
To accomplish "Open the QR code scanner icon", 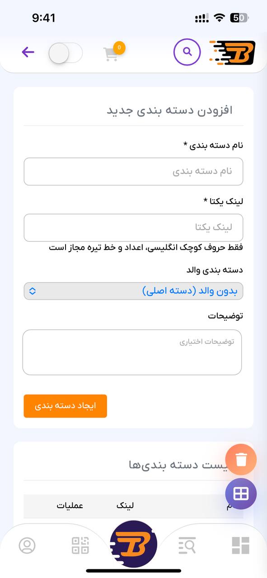I will 80,545.
